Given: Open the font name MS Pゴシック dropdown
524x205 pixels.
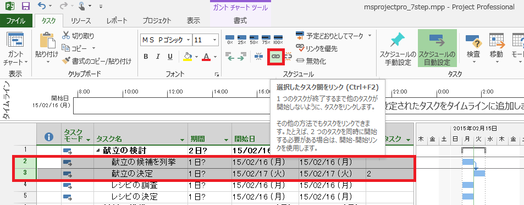Looking at the screenshot, I should point(188,40).
